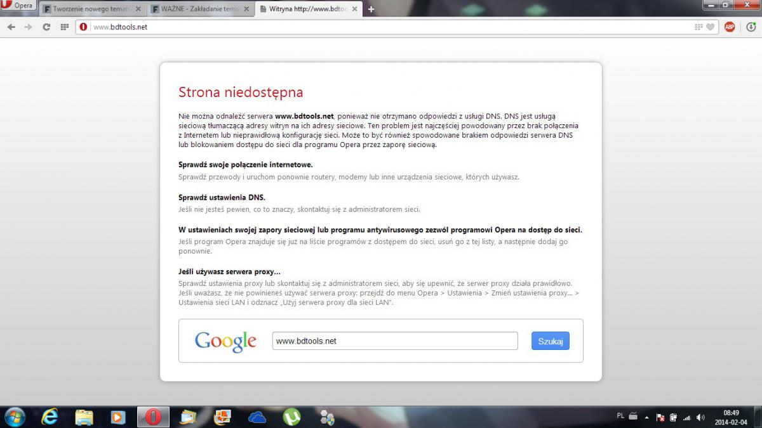This screenshot has height=428, width=762.
Task: Launch Internet Explorer from the taskbar
Action: [x=50, y=417]
